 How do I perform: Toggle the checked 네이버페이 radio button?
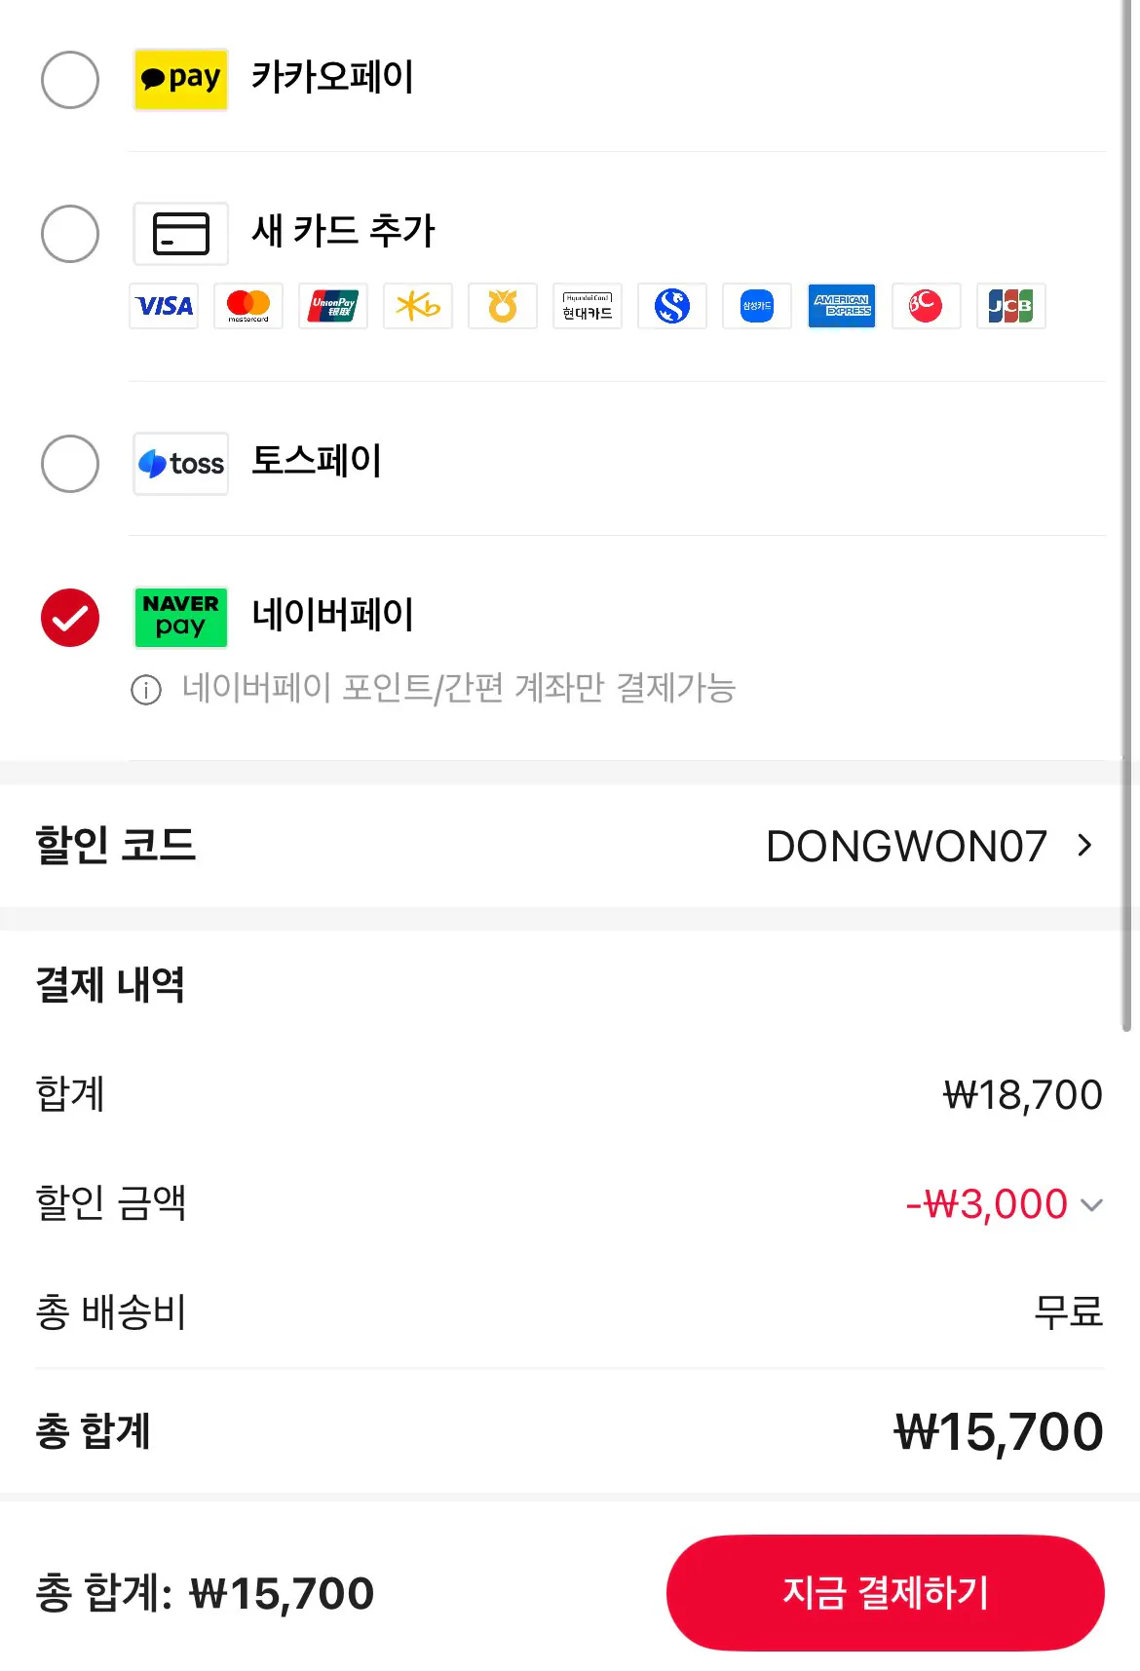point(70,618)
